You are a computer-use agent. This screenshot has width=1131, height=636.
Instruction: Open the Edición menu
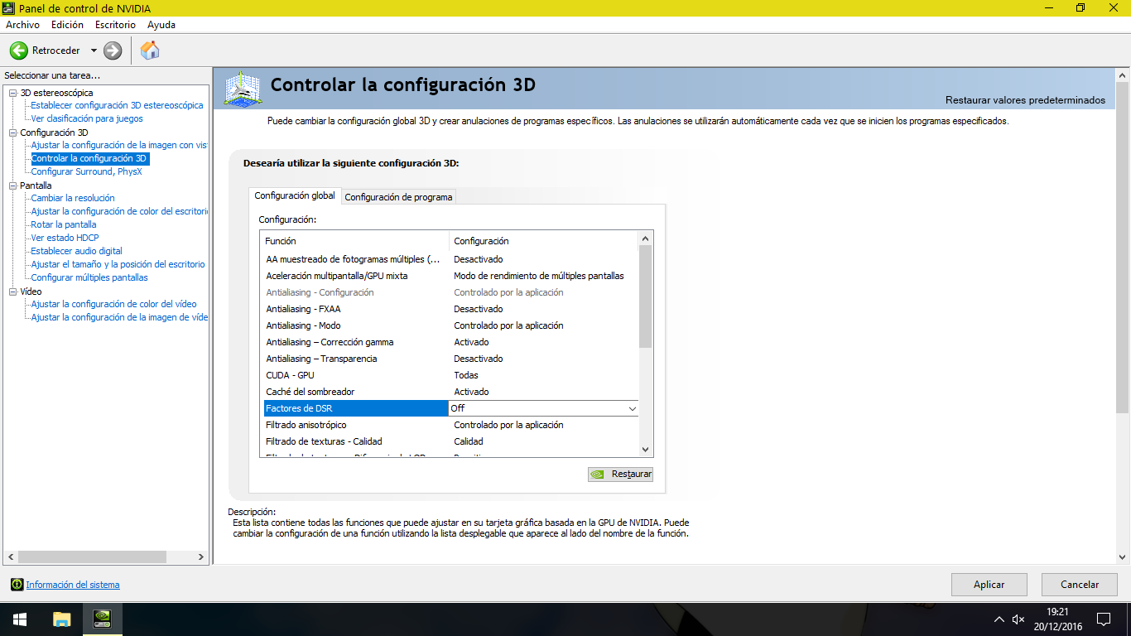pyautogui.click(x=67, y=25)
